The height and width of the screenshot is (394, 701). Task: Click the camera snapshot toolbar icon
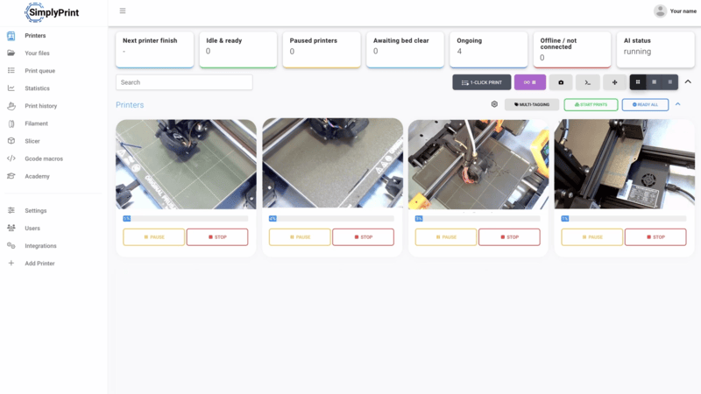[561, 82]
